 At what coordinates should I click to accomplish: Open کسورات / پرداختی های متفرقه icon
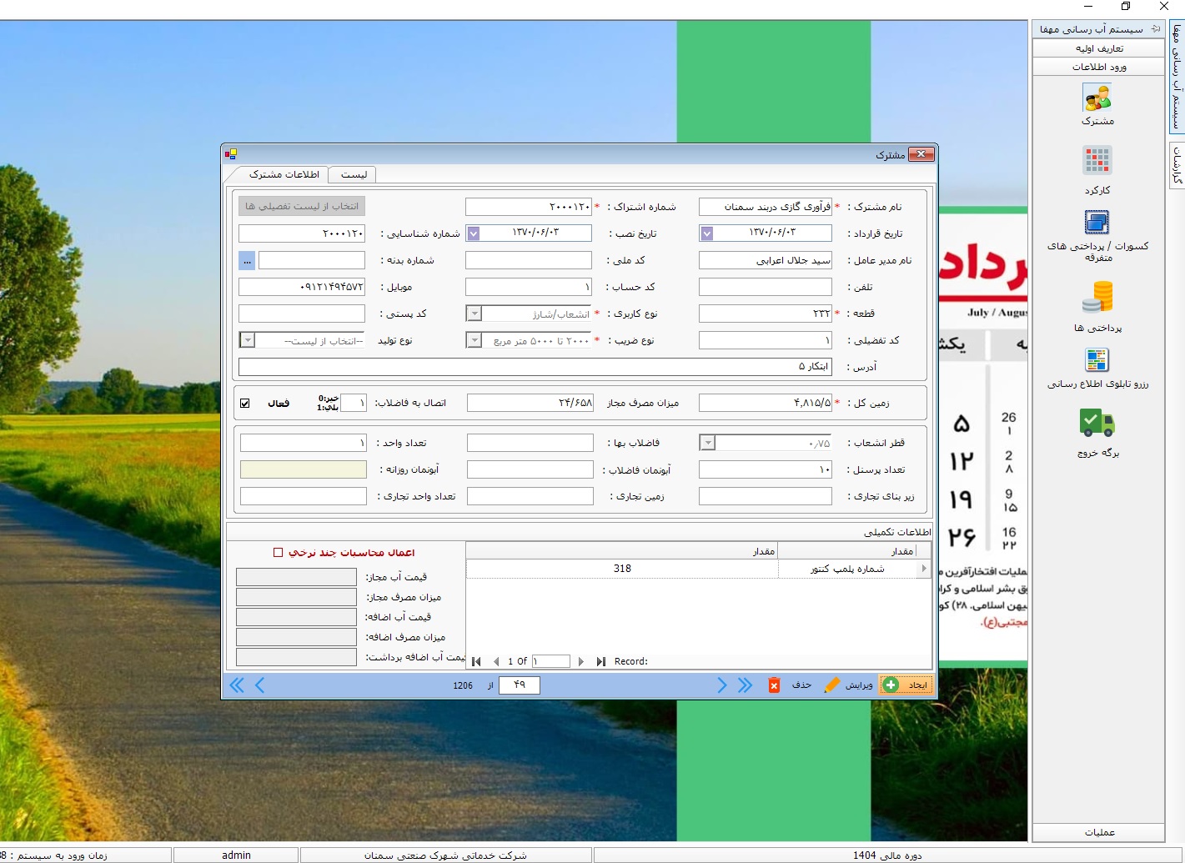click(x=1097, y=223)
